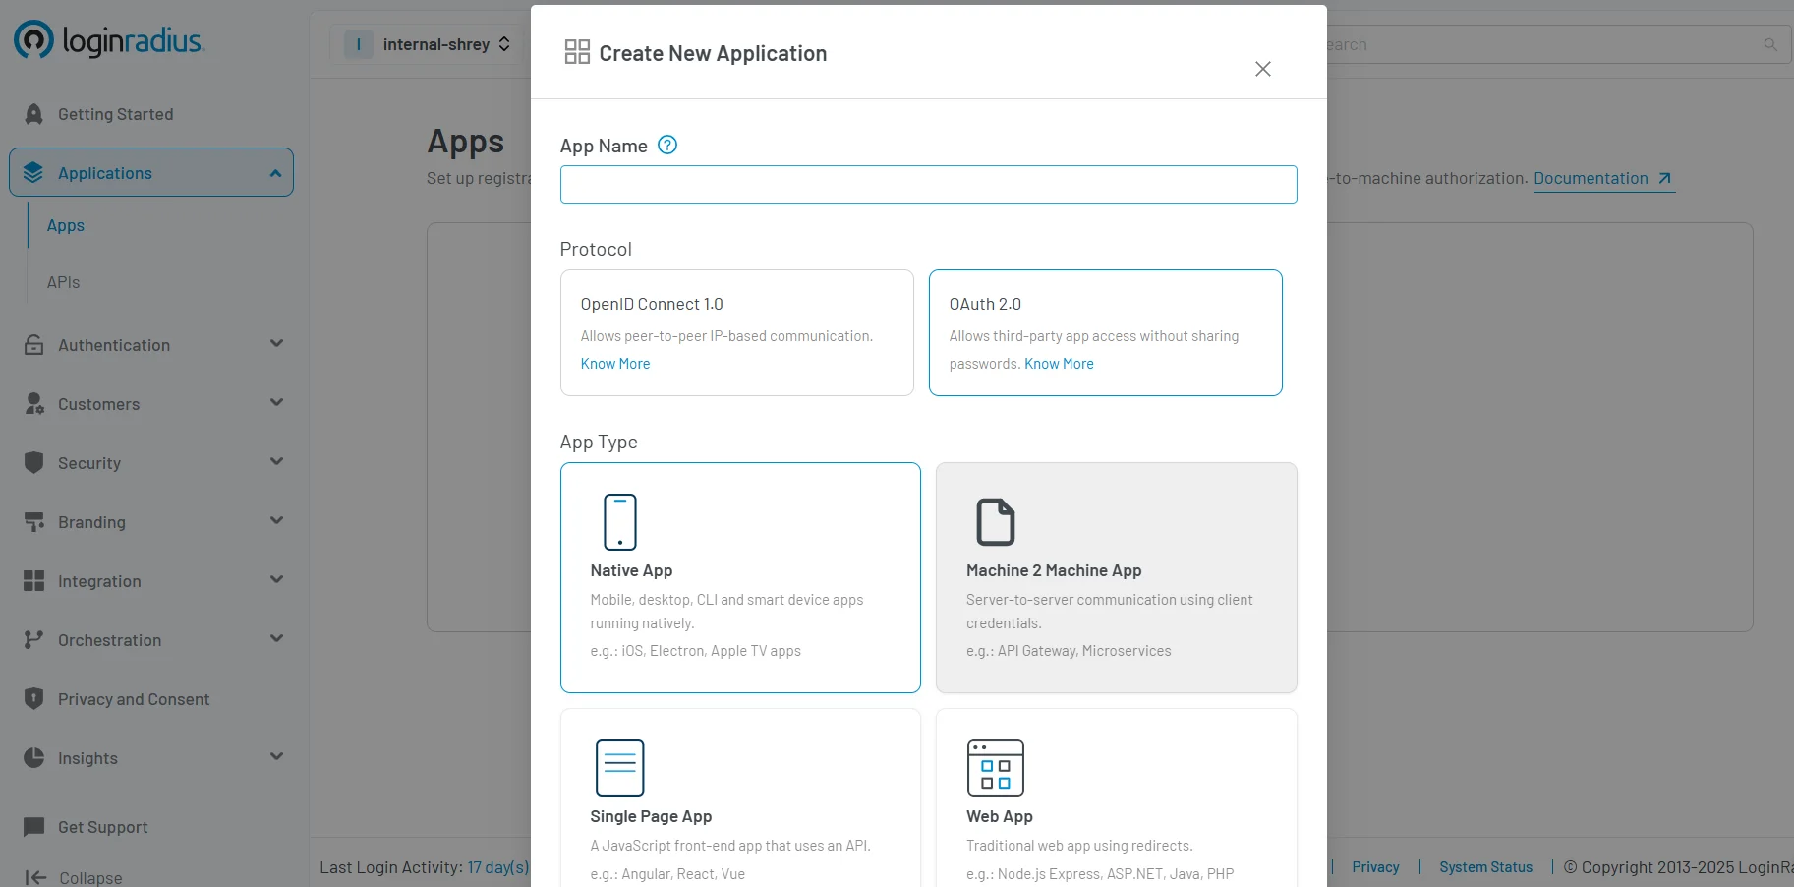The height and width of the screenshot is (887, 1794).
Task: Collapse the Applications section
Action: click(x=274, y=172)
